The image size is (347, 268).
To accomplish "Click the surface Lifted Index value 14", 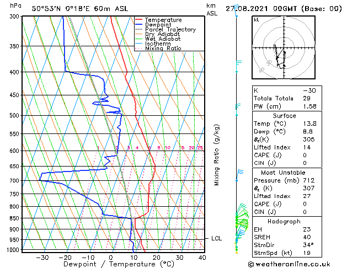I will [307, 147].
